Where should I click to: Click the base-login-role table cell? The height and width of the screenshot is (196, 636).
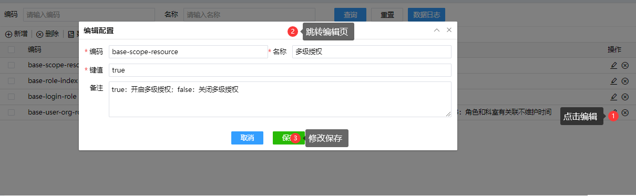53,97
